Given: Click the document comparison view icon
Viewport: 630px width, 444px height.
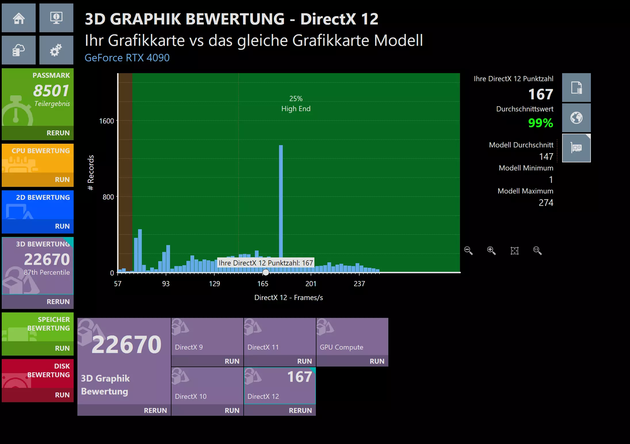Looking at the screenshot, I should (x=576, y=88).
